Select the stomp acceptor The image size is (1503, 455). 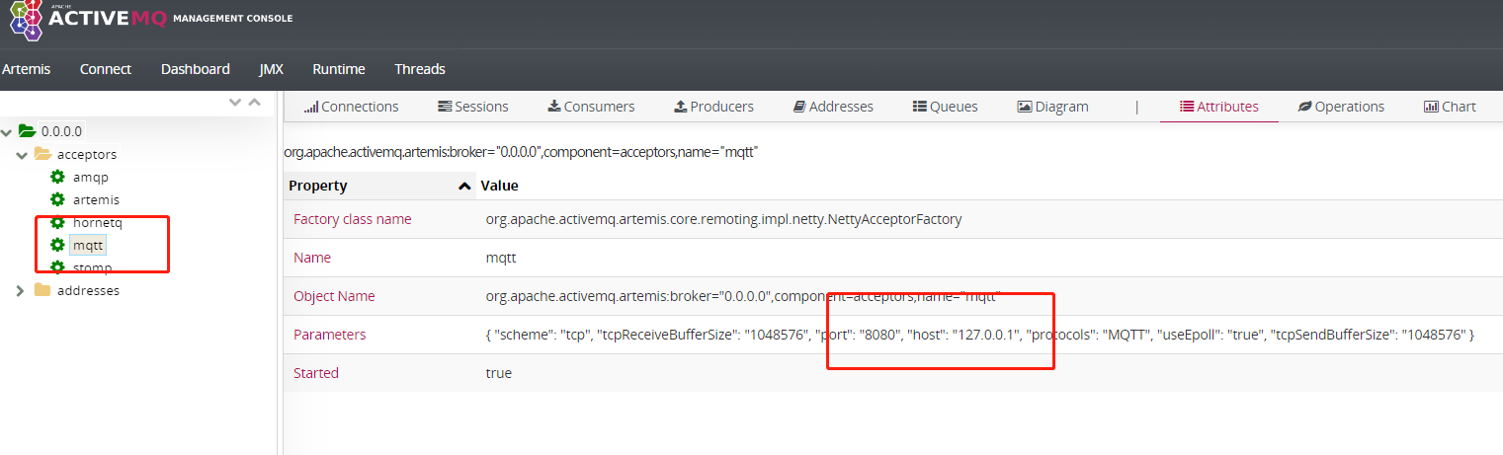[92, 267]
